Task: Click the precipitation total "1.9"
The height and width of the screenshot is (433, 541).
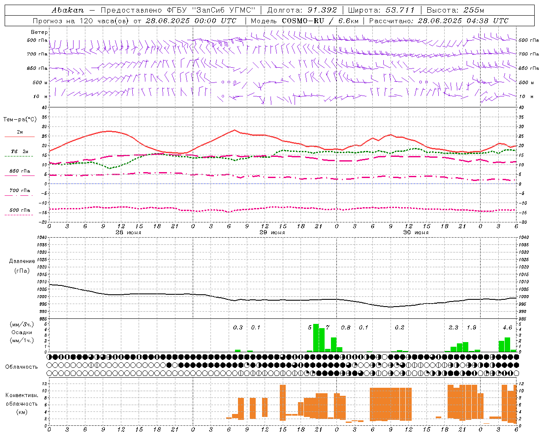Action: point(471,327)
